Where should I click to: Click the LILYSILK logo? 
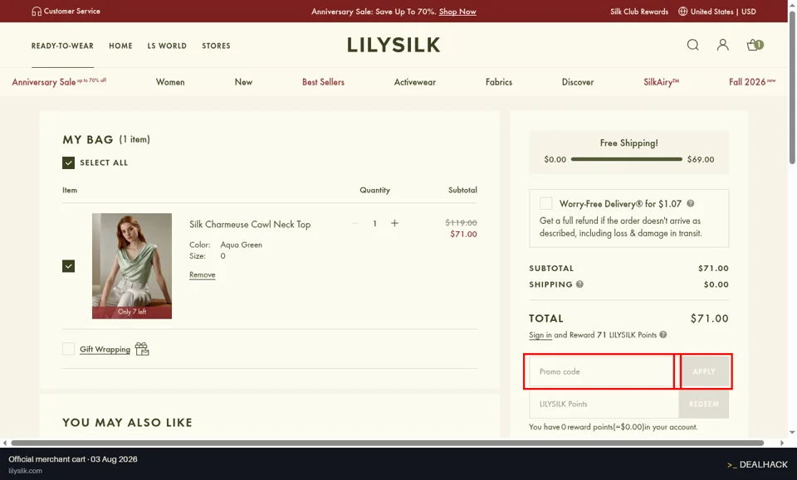tap(394, 45)
